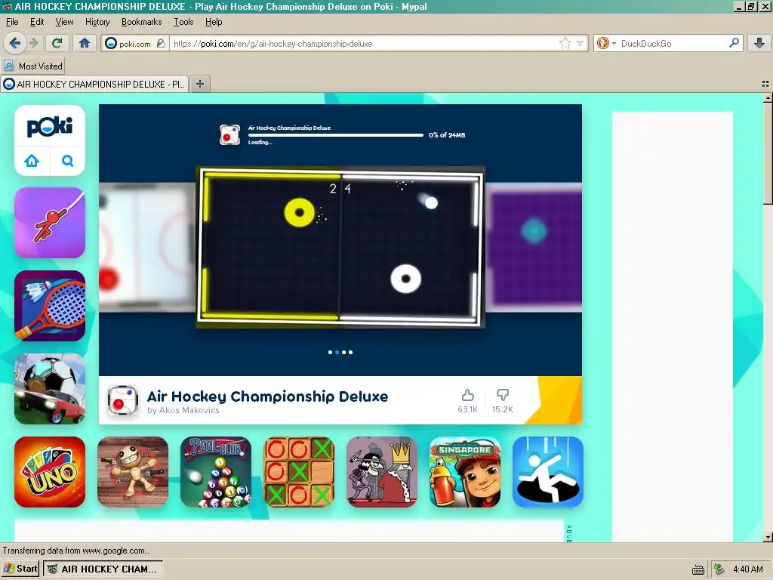Open the UNO game thumbnail
773x580 pixels.
(x=50, y=472)
